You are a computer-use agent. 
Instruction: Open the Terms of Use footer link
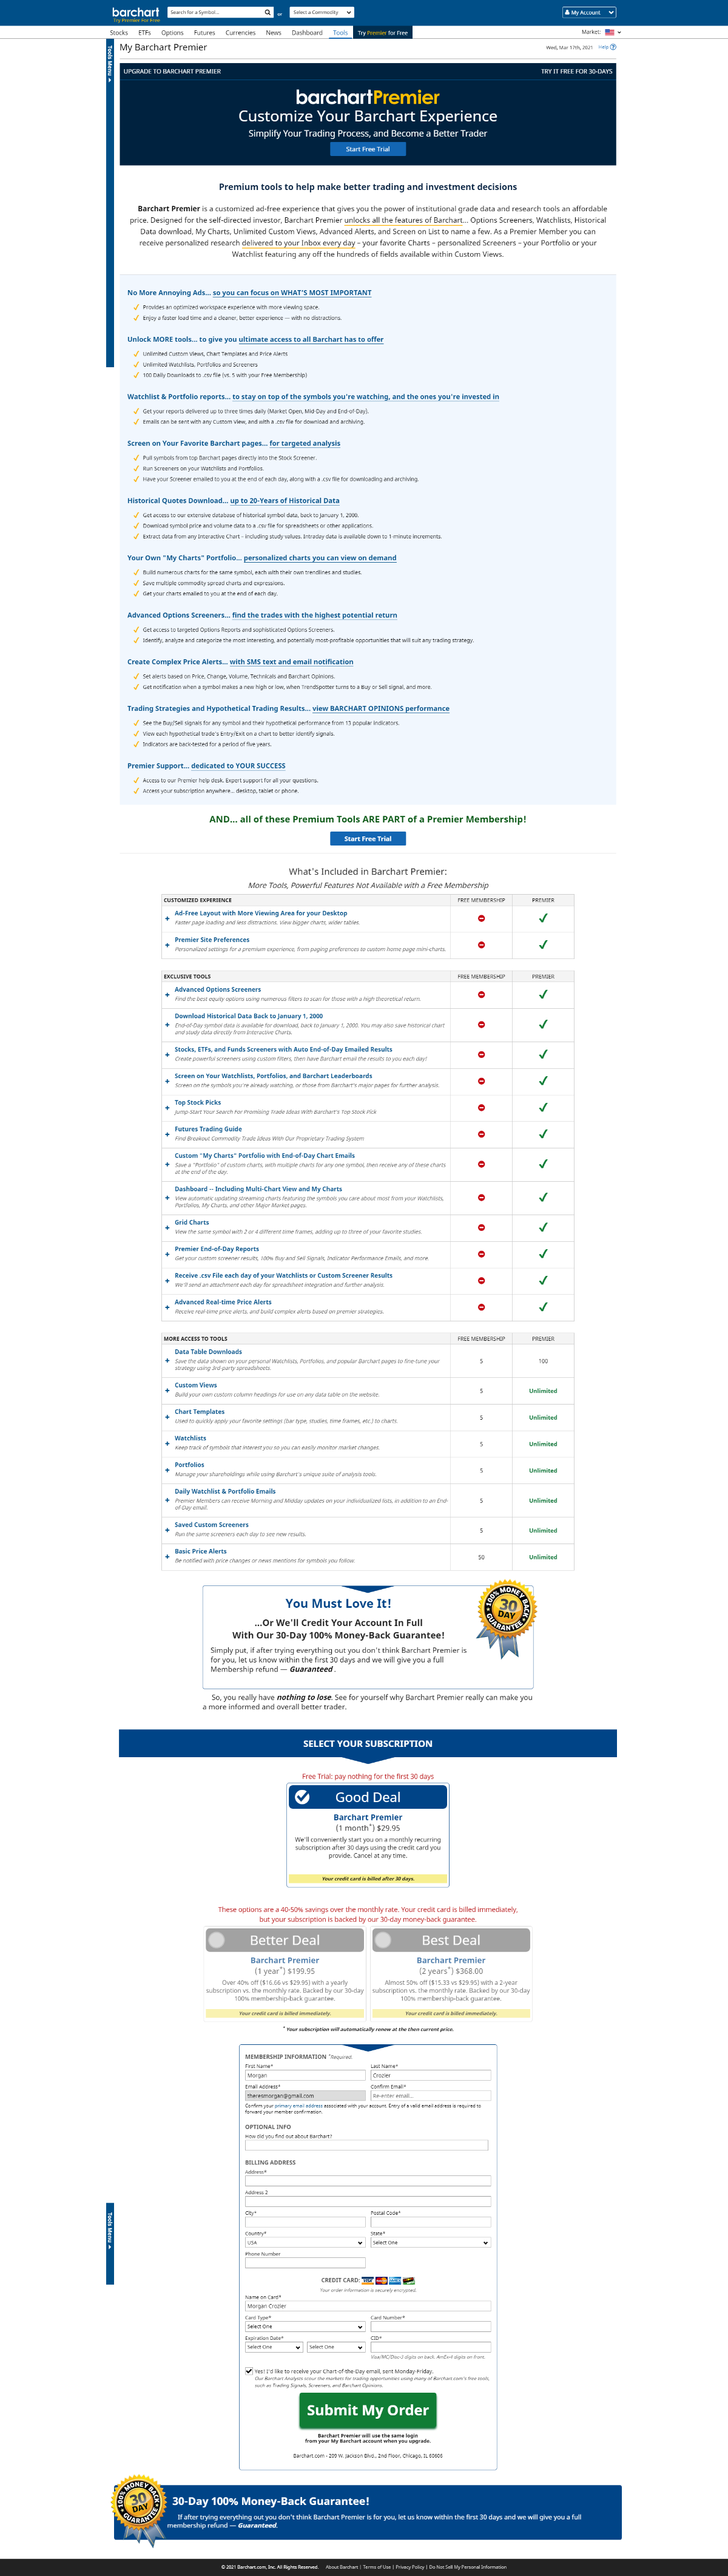click(x=377, y=2567)
